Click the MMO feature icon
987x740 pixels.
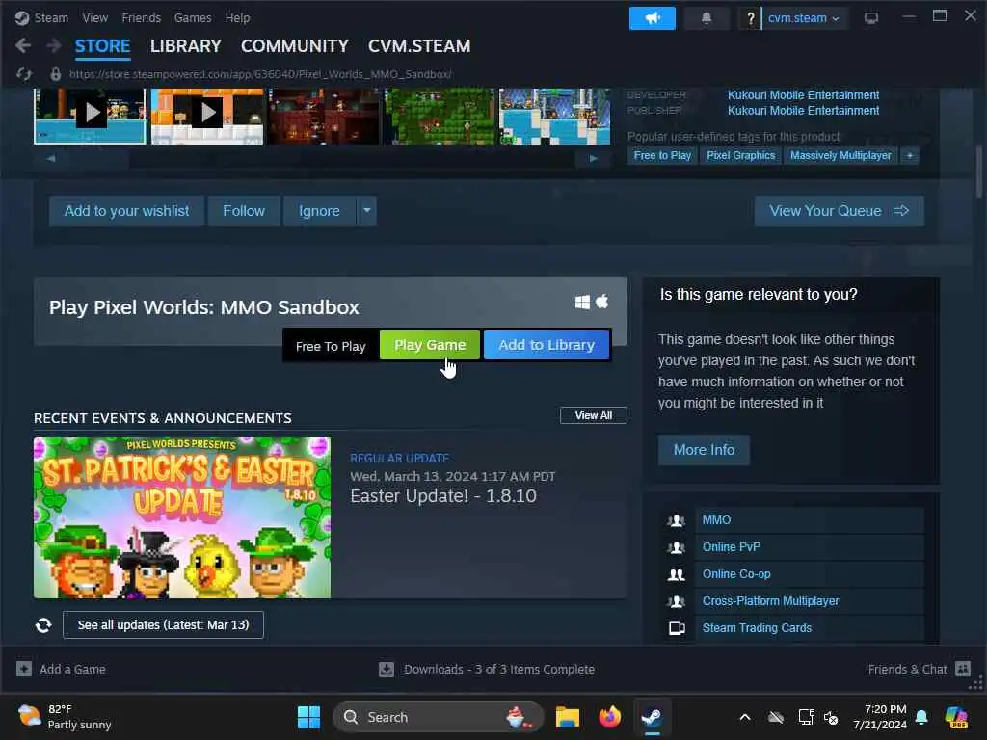point(676,520)
